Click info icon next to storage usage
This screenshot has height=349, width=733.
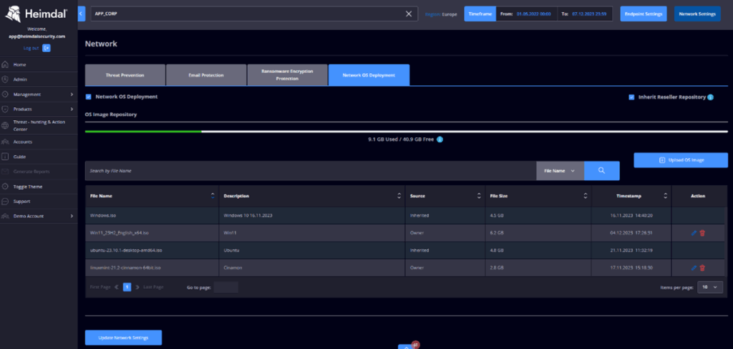pos(440,139)
